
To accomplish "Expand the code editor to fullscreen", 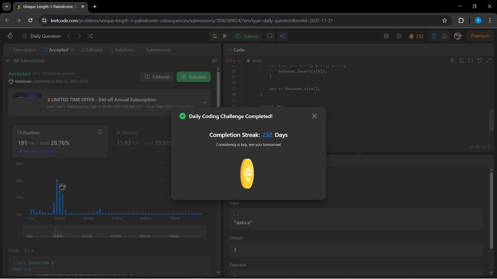I will 489,60.
